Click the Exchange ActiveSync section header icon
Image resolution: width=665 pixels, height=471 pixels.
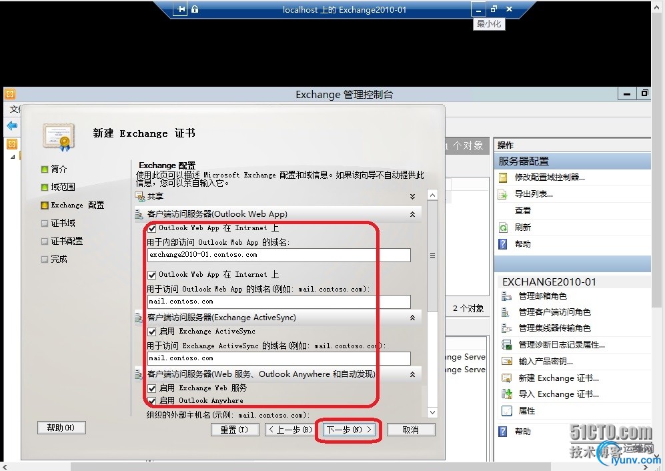click(x=139, y=318)
